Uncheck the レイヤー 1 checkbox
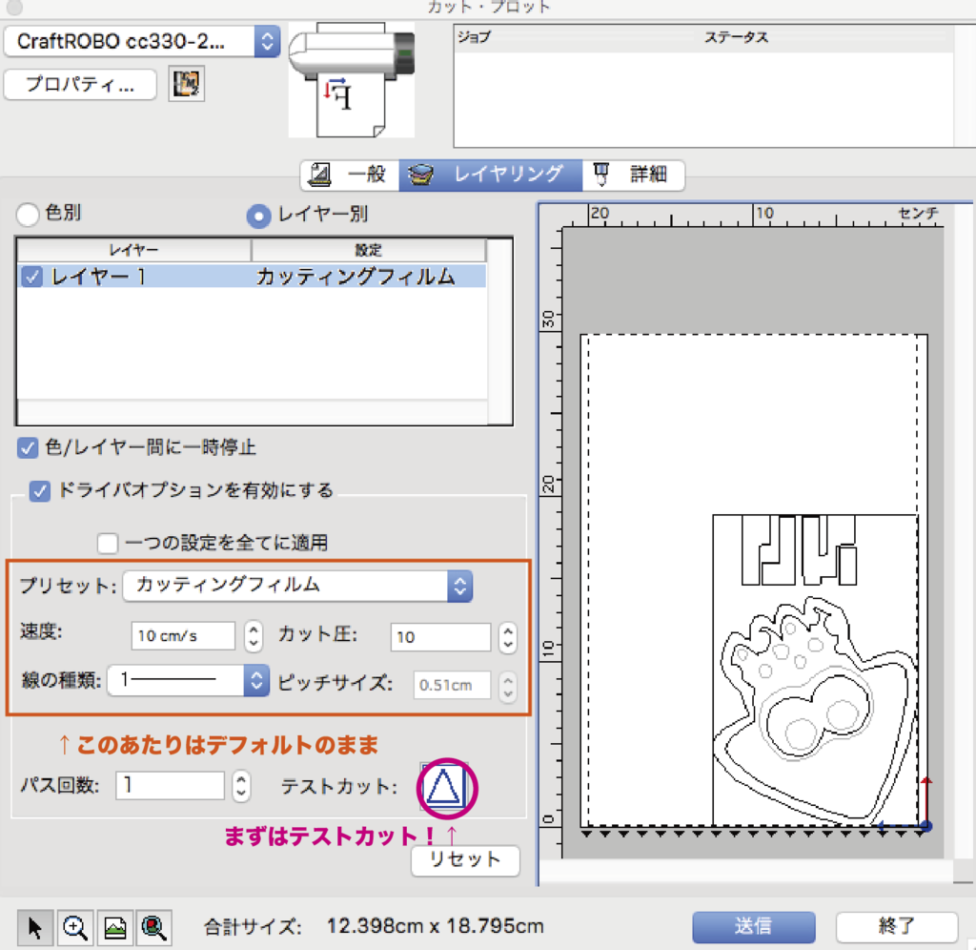976x950 pixels. [31, 276]
